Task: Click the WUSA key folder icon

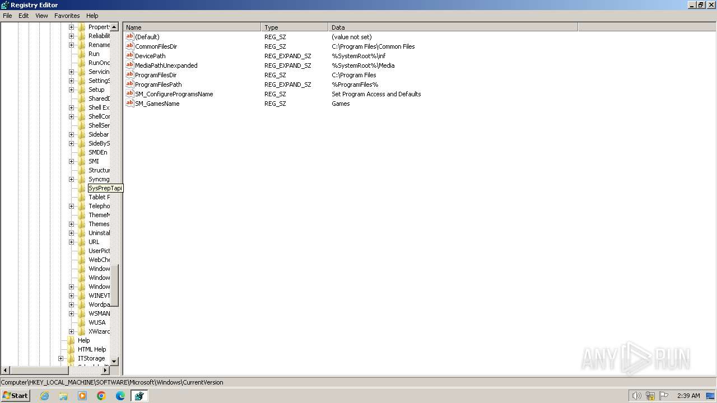Action: (82, 322)
